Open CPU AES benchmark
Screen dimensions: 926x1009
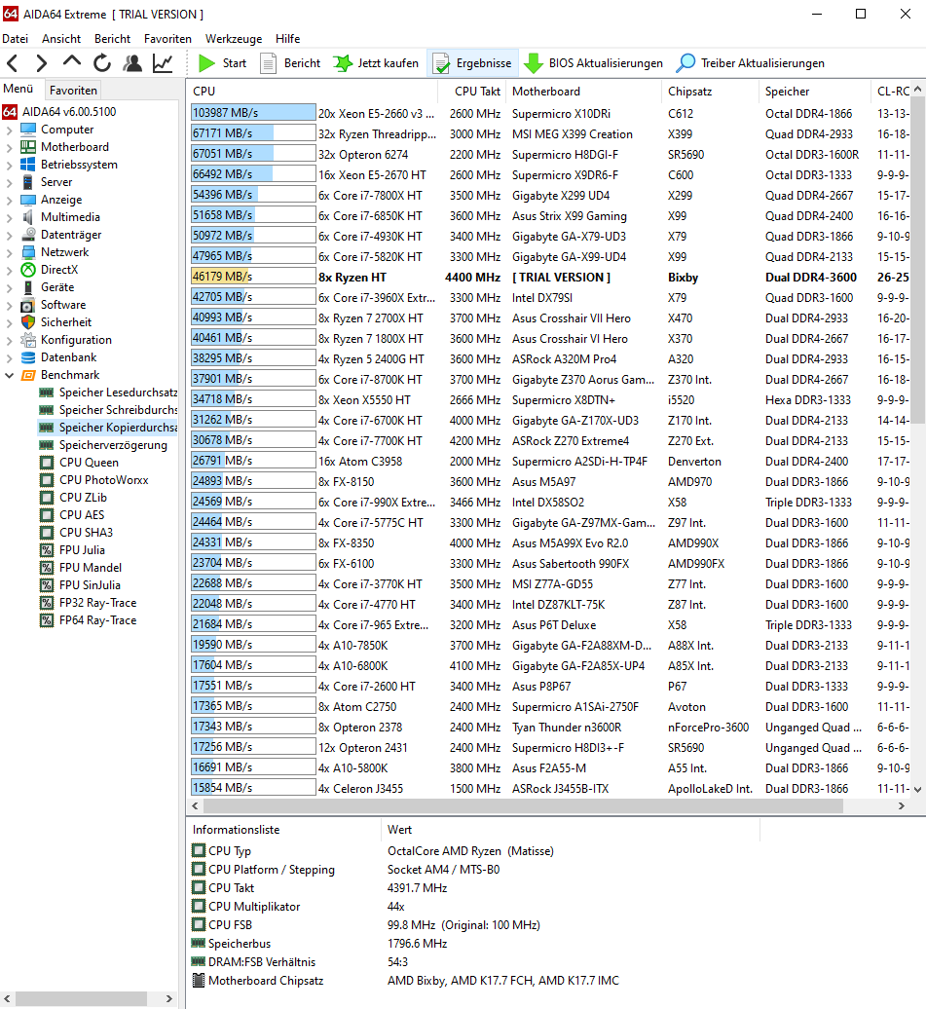[82, 515]
